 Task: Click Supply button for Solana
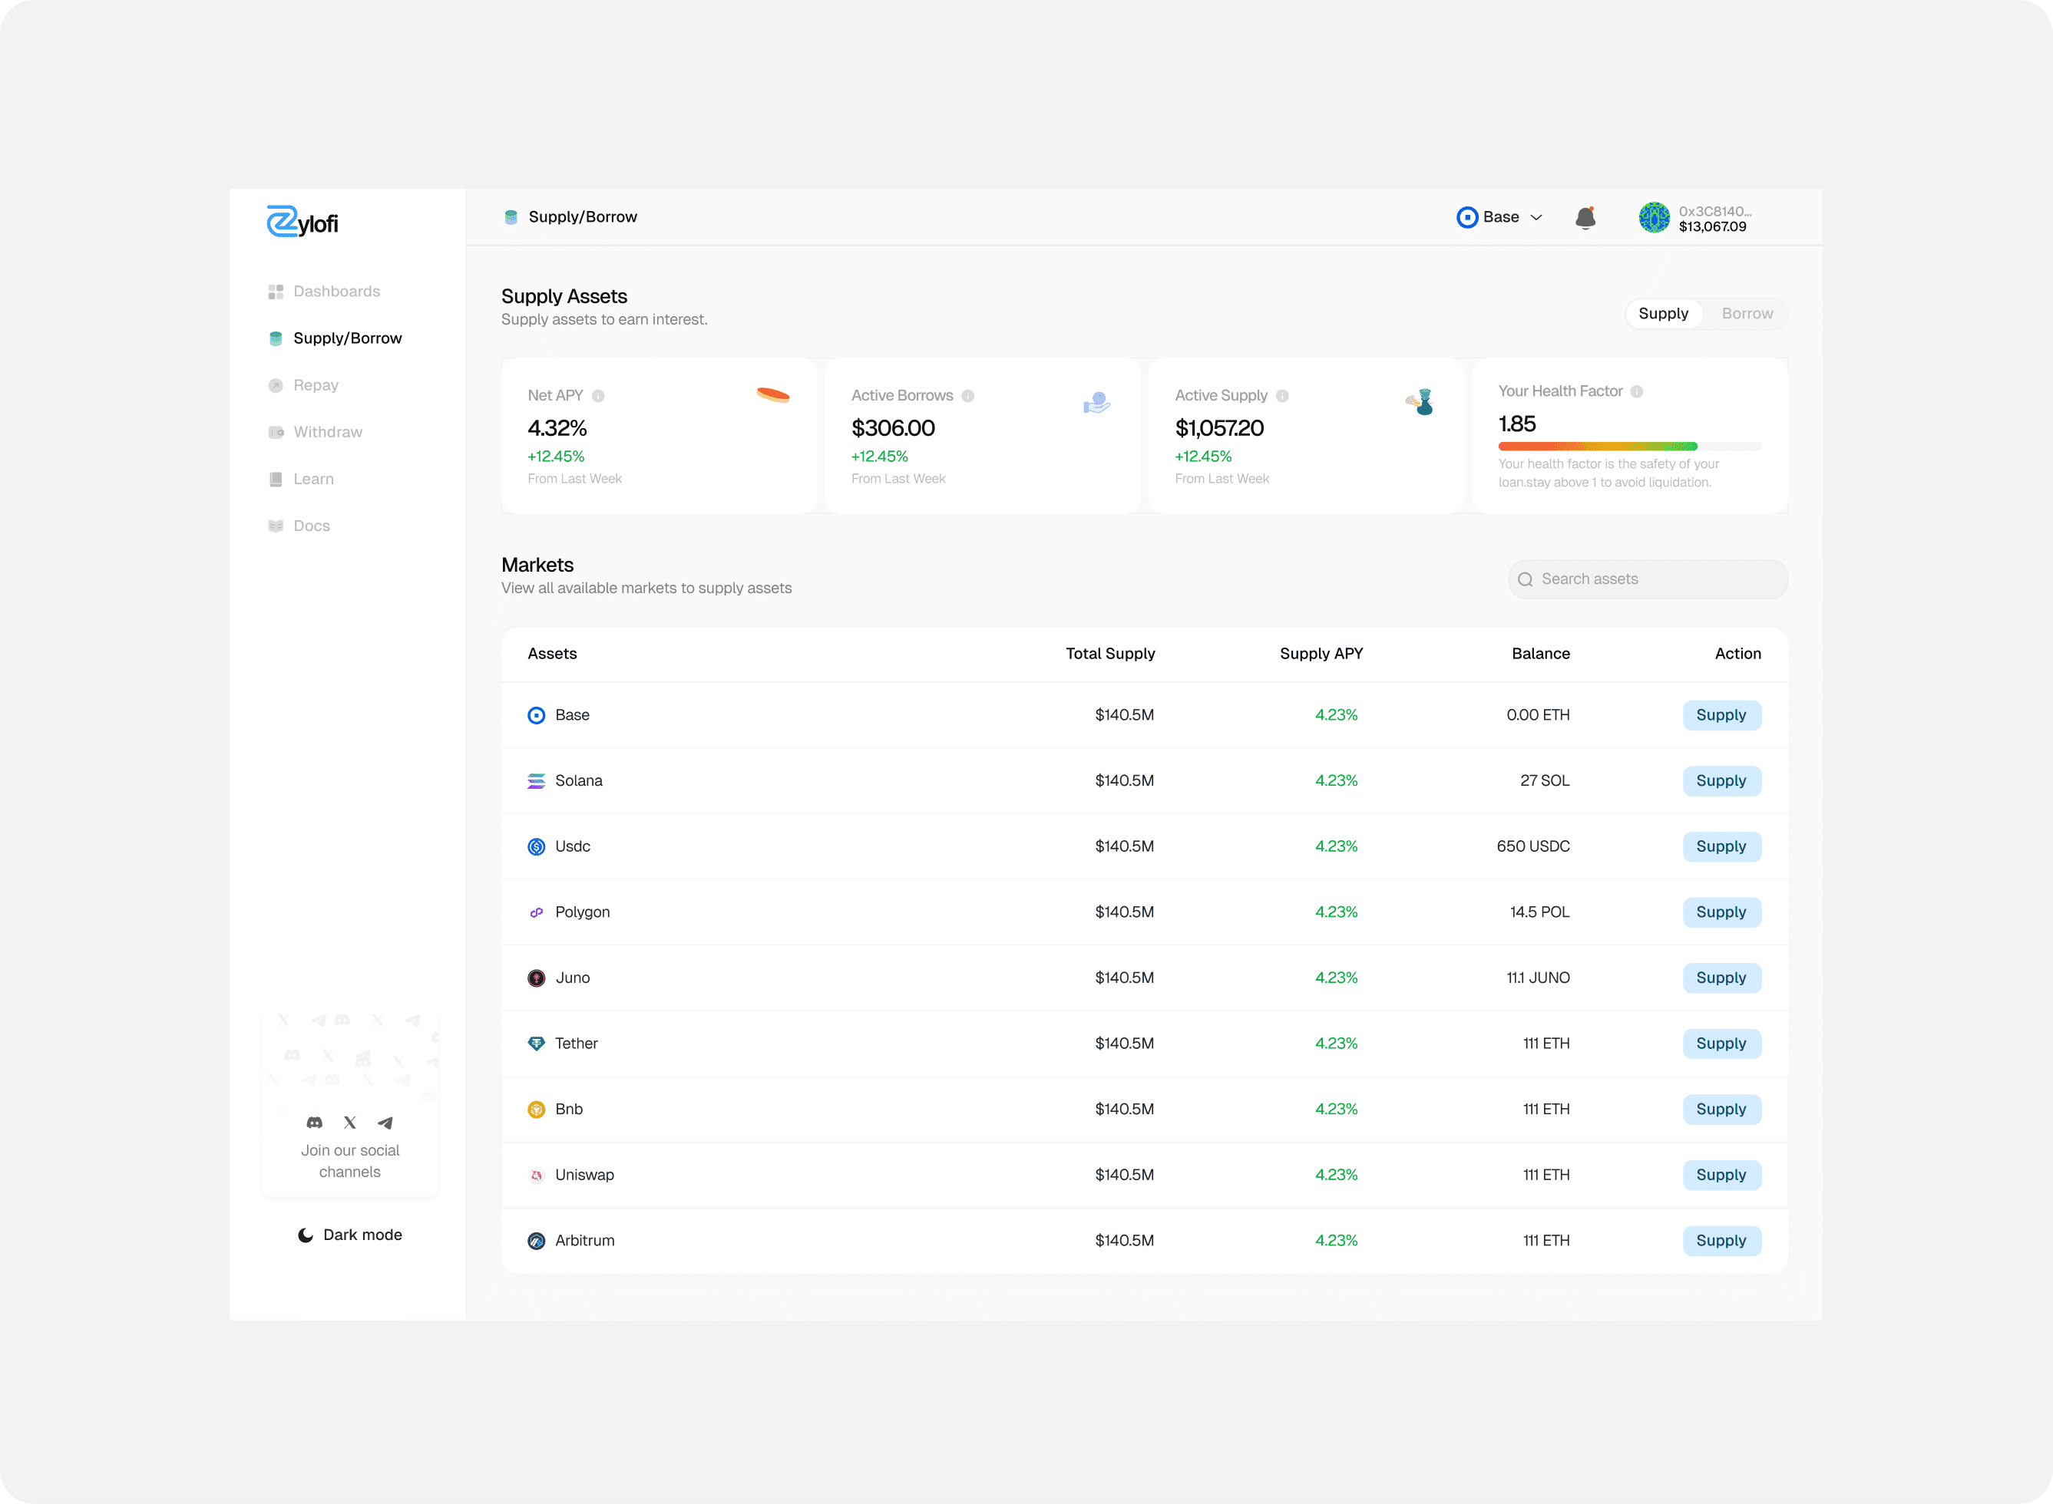[1721, 780]
